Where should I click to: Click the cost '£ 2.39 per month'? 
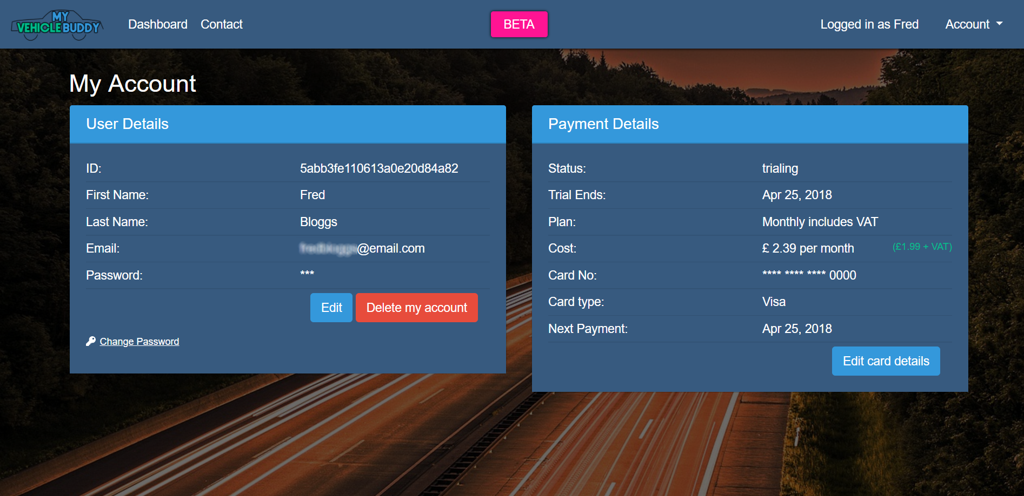click(808, 248)
